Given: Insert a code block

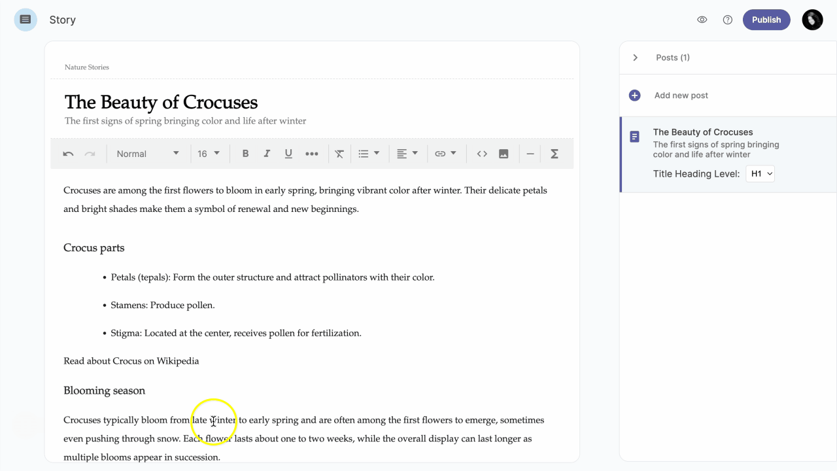Looking at the screenshot, I should (x=482, y=154).
